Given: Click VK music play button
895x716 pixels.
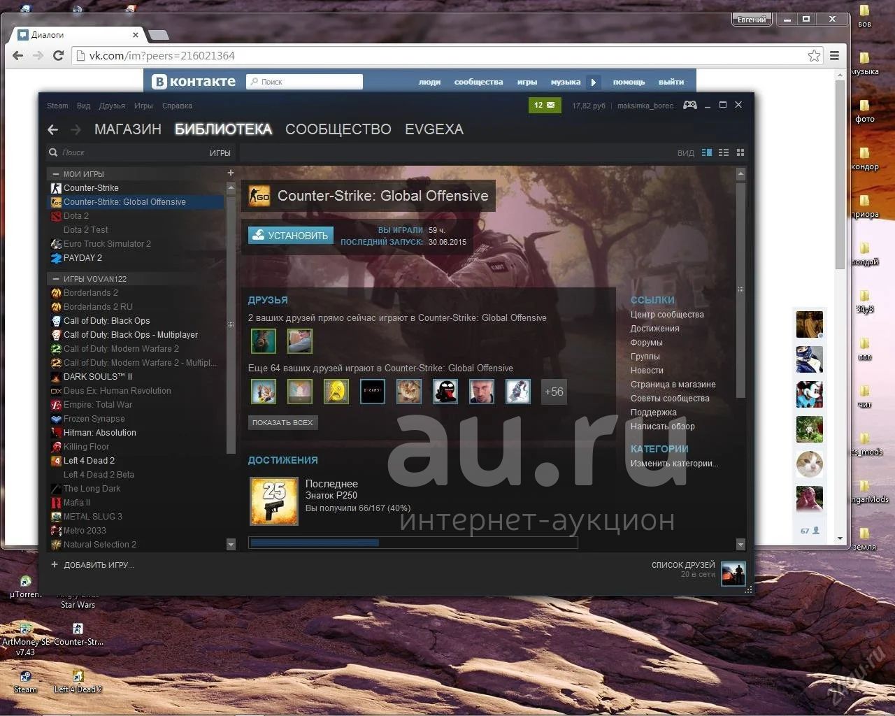Looking at the screenshot, I should click(593, 82).
